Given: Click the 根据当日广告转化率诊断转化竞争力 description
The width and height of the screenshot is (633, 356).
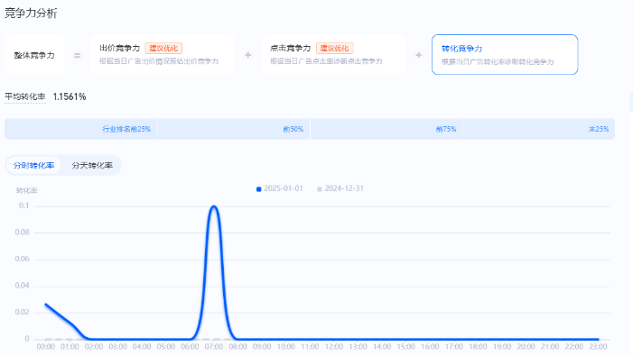Looking at the screenshot, I should coord(498,62).
